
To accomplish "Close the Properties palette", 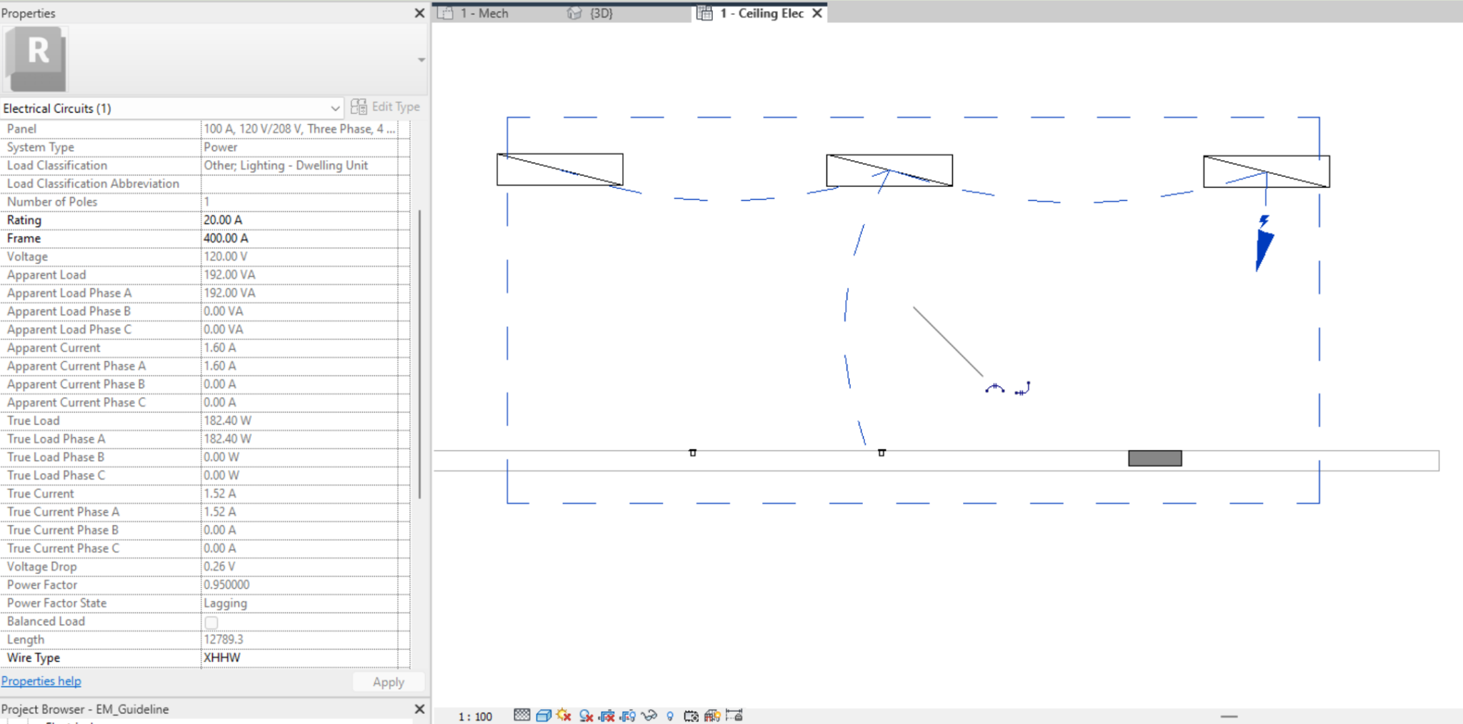I will [x=419, y=13].
